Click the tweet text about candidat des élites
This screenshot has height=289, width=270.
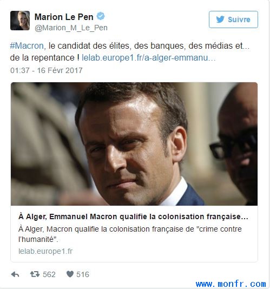(x=130, y=51)
